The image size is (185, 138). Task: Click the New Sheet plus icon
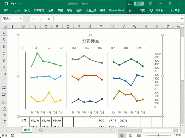pos(41,130)
